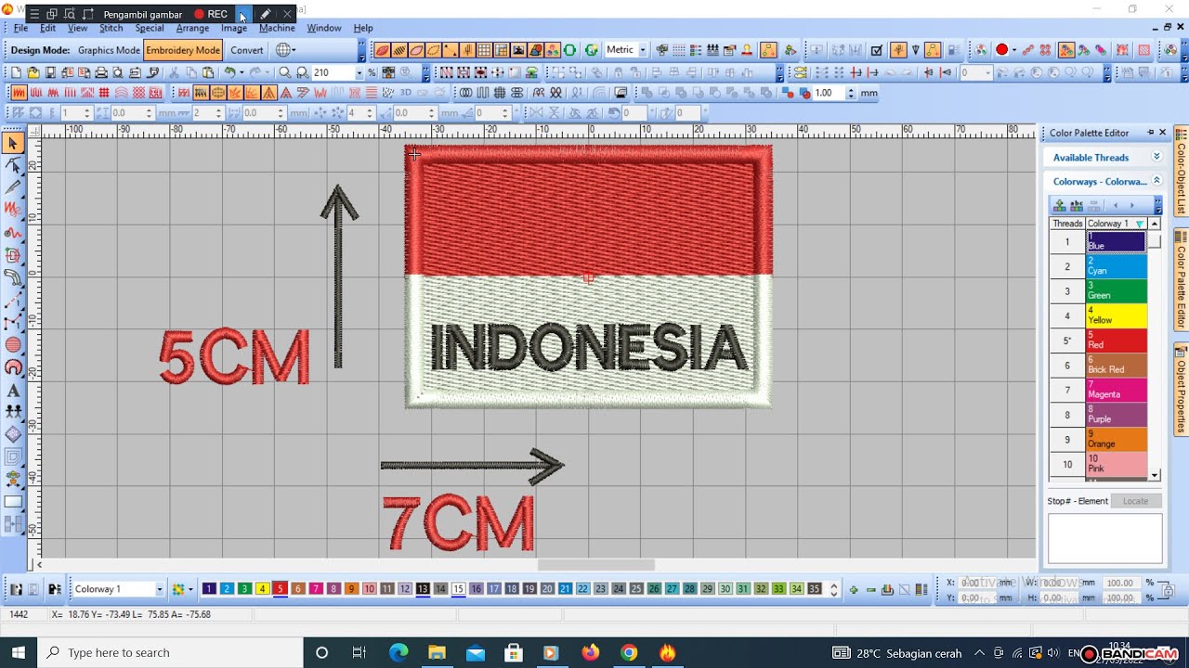1189x668 pixels.
Task: Open the Machine menu
Action: (x=277, y=28)
